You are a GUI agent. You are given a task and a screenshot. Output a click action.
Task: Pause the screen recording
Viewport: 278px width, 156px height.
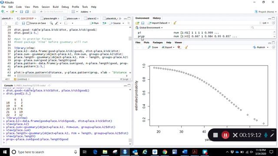point(225,135)
